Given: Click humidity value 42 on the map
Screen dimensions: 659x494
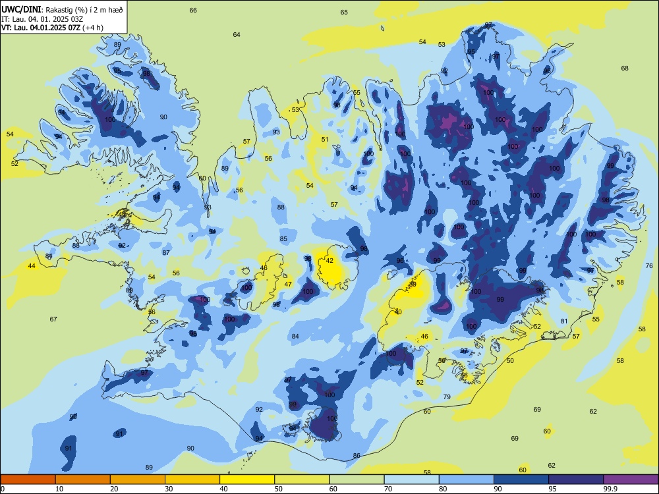Looking at the screenshot, I should click(329, 260).
